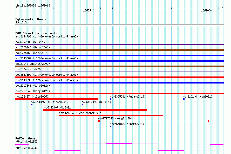Click the chr19:1368838..1369013 coordinate label
Image resolution: width=231 pixels, height=154 pixels.
point(33,5)
